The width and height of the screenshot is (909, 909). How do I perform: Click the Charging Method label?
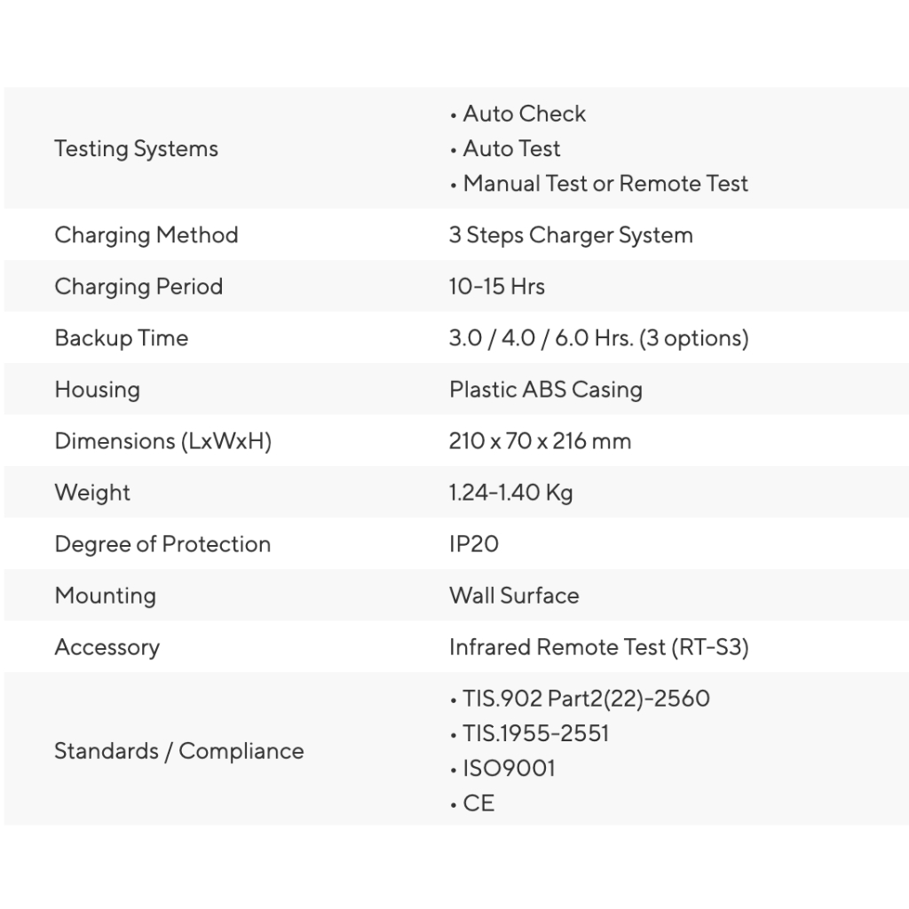[146, 234]
